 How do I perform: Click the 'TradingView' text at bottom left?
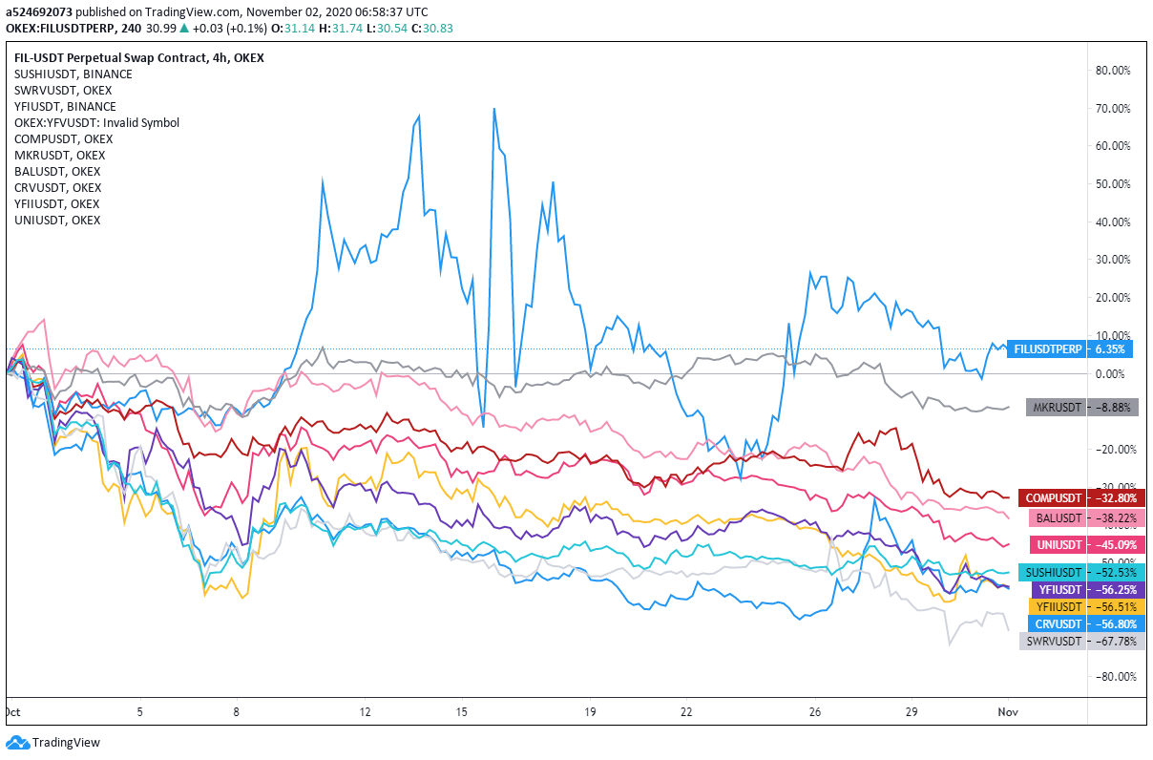[66, 743]
